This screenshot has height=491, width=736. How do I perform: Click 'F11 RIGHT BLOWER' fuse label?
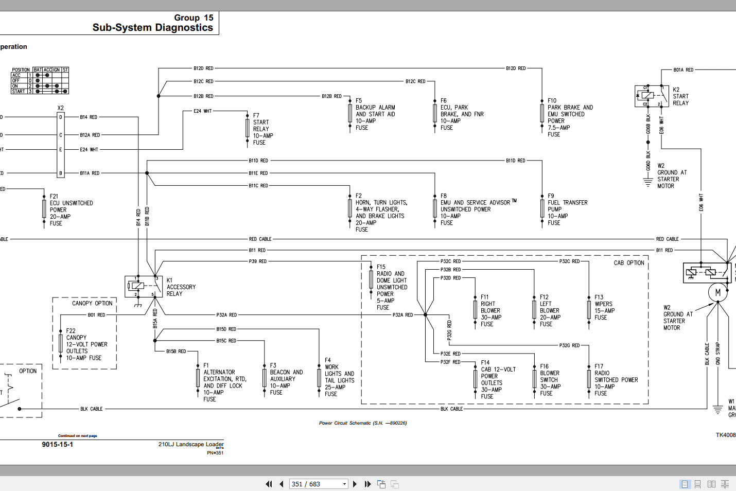coord(491,311)
